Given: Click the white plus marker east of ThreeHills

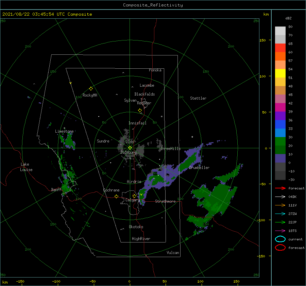Looking at the screenshot, I should click(x=192, y=137).
